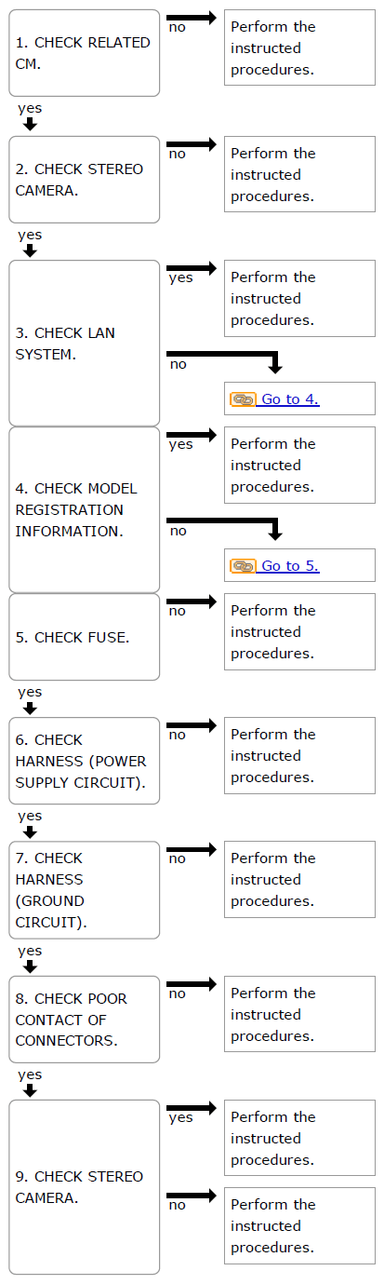Click step 3. CHECK LAN SYSTEM. box
The height and width of the screenshot is (1284, 384).
pos(85,344)
